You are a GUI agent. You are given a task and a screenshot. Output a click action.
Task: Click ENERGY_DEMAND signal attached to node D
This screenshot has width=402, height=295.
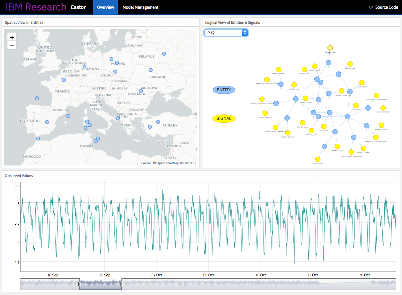(279, 69)
